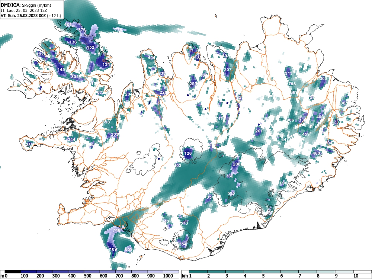Viewport: 372px width, 279px height.
Task: Click the visibility value 647
Action: click(285, 139)
